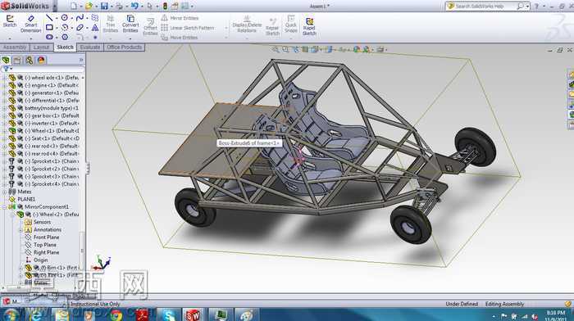Click the Trim Entities tool
Viewport: 574px width, 321px height.
point(111,24)
